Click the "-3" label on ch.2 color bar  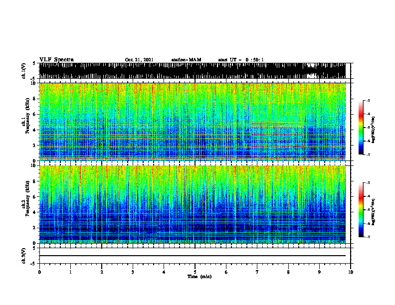click(x=368, y=183)
